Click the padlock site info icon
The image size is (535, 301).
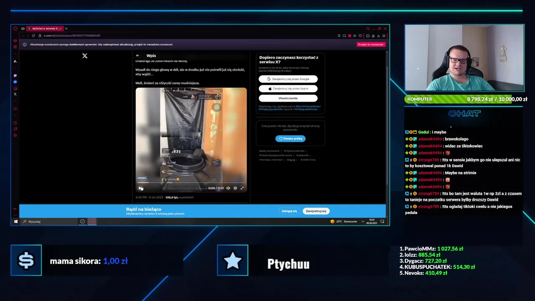40,36
